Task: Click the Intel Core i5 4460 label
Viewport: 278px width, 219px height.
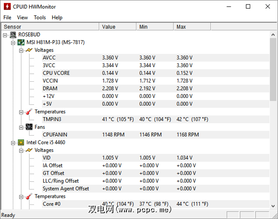Action: [x=46, y=142]
